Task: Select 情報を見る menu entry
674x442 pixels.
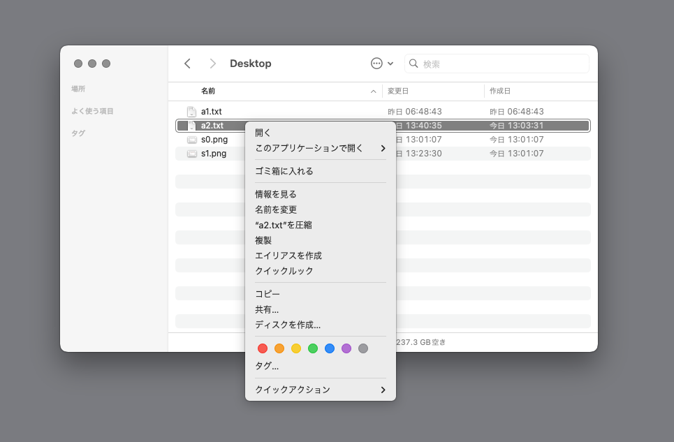Action: [x=276, y=194]
